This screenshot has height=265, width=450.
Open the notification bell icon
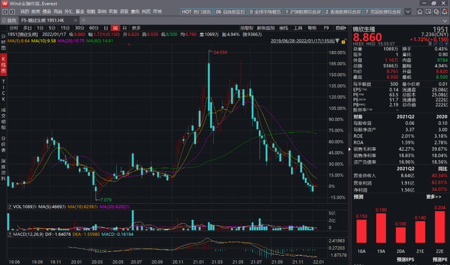click(445, 12)
